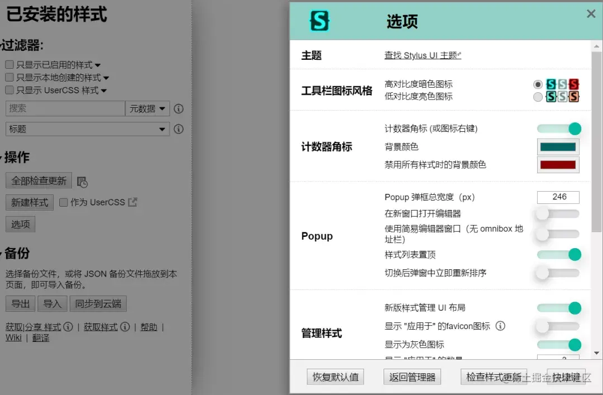The height and width of the screenshot is (395, 603).
Task: Open dropdown arrow after 只显示 UserCSS 样式
Action: click(103, 91)
